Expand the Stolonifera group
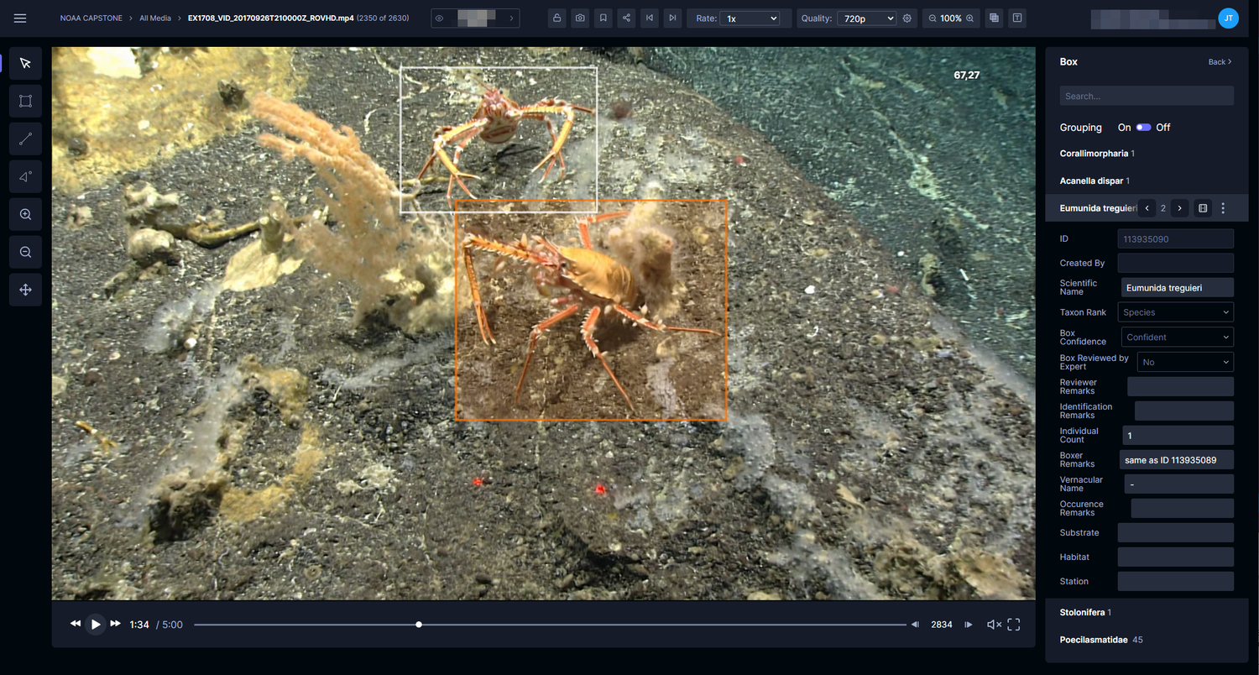 click(1147, 612)
